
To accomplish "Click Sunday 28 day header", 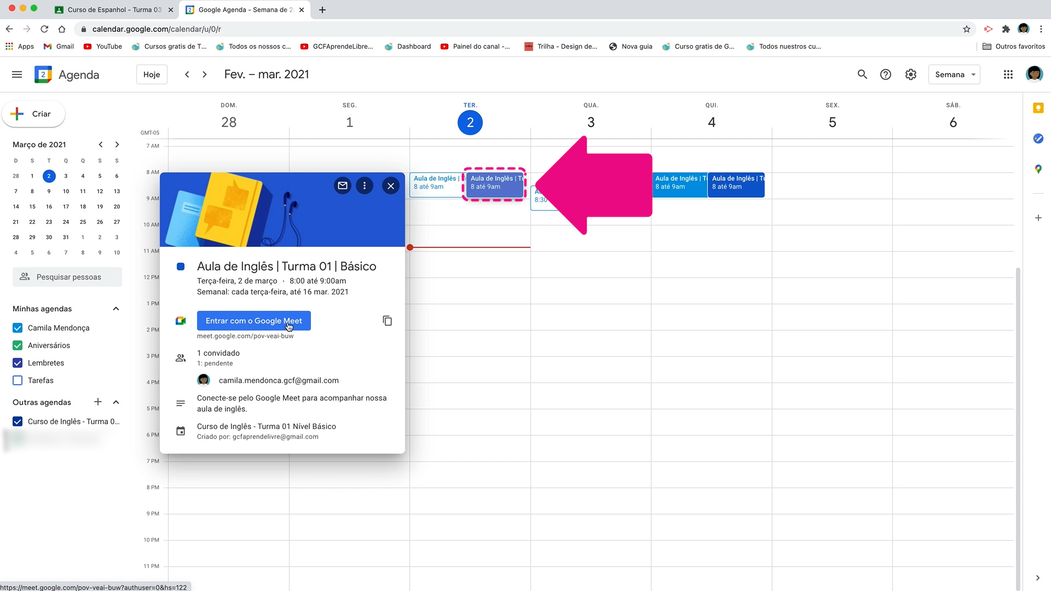I will (229, 122).
